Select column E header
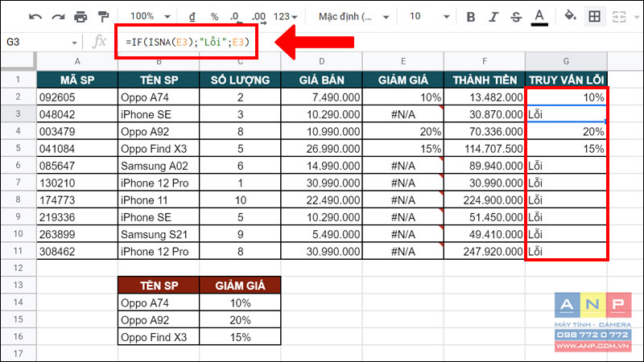Viewport: 644px width, 362px height. point(403,62)
